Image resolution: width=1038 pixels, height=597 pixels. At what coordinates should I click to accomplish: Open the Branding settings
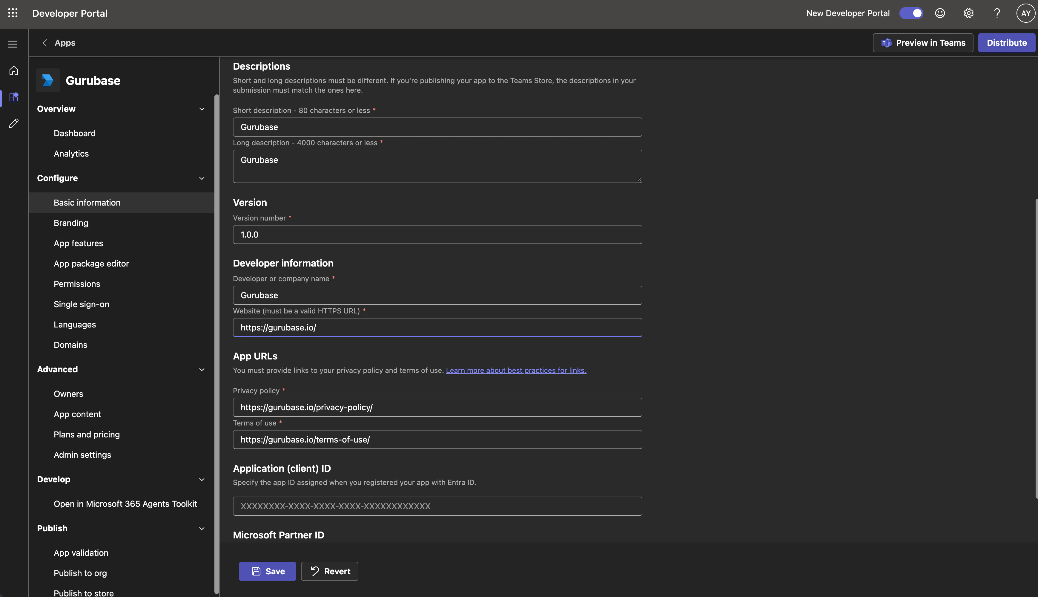(71, 223)
